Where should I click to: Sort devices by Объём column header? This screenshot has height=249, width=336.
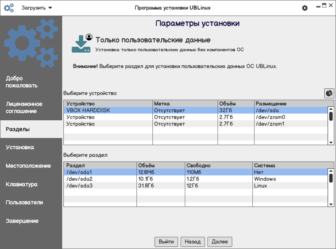pos(236,103)
